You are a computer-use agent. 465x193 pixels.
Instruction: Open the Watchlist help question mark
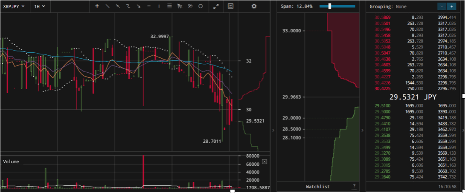click(354, 186)
